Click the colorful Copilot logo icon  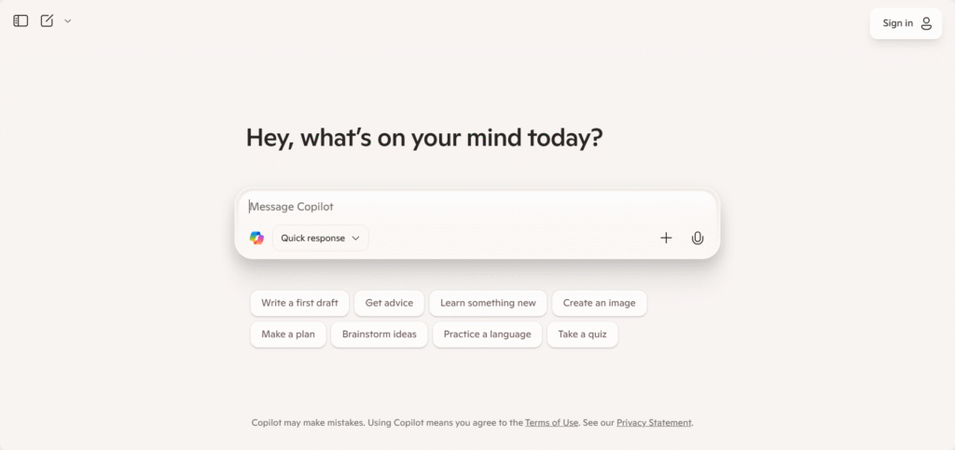[257, 238]
